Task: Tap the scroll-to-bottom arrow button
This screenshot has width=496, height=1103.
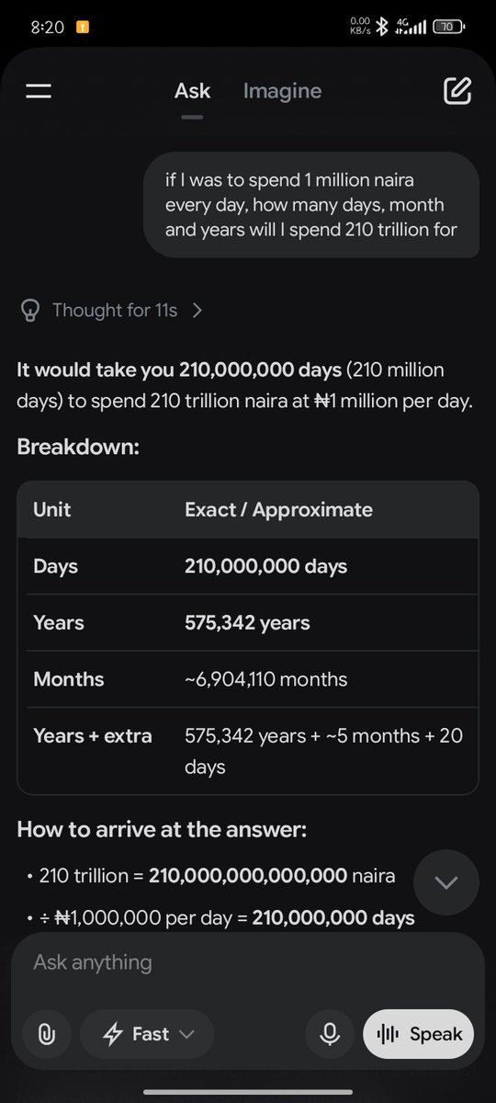Action: pyautogui.click(x=445, y=882)
